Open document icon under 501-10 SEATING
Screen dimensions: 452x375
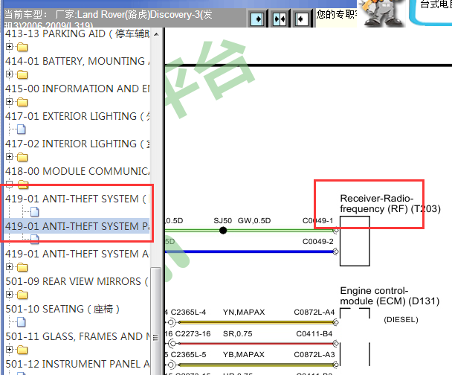click(22, 322)
